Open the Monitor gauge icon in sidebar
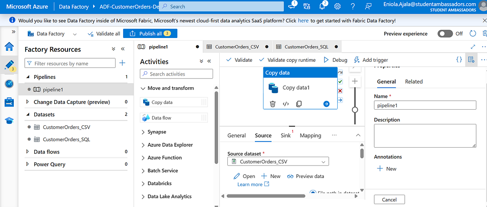 click(x=9, y=84)
